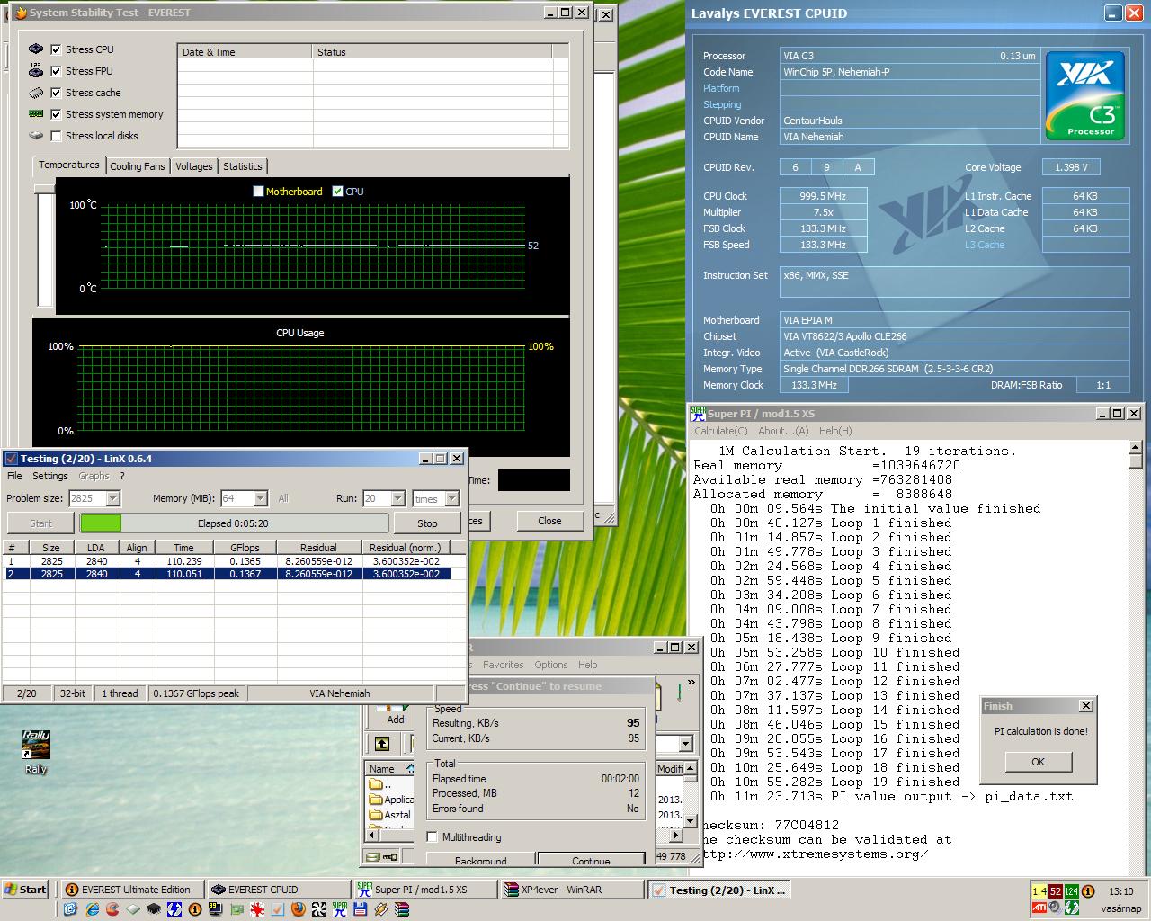
Task: Launch Firefox from the Quick Launch bar
Action: [298, 909]
